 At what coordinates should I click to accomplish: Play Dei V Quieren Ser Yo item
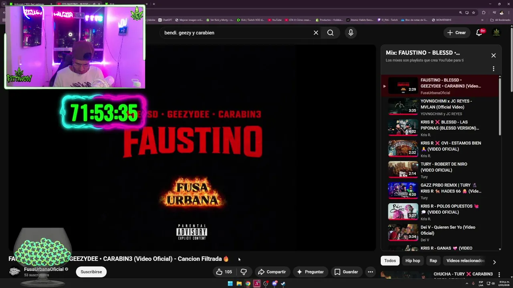(x=440, y=233)
